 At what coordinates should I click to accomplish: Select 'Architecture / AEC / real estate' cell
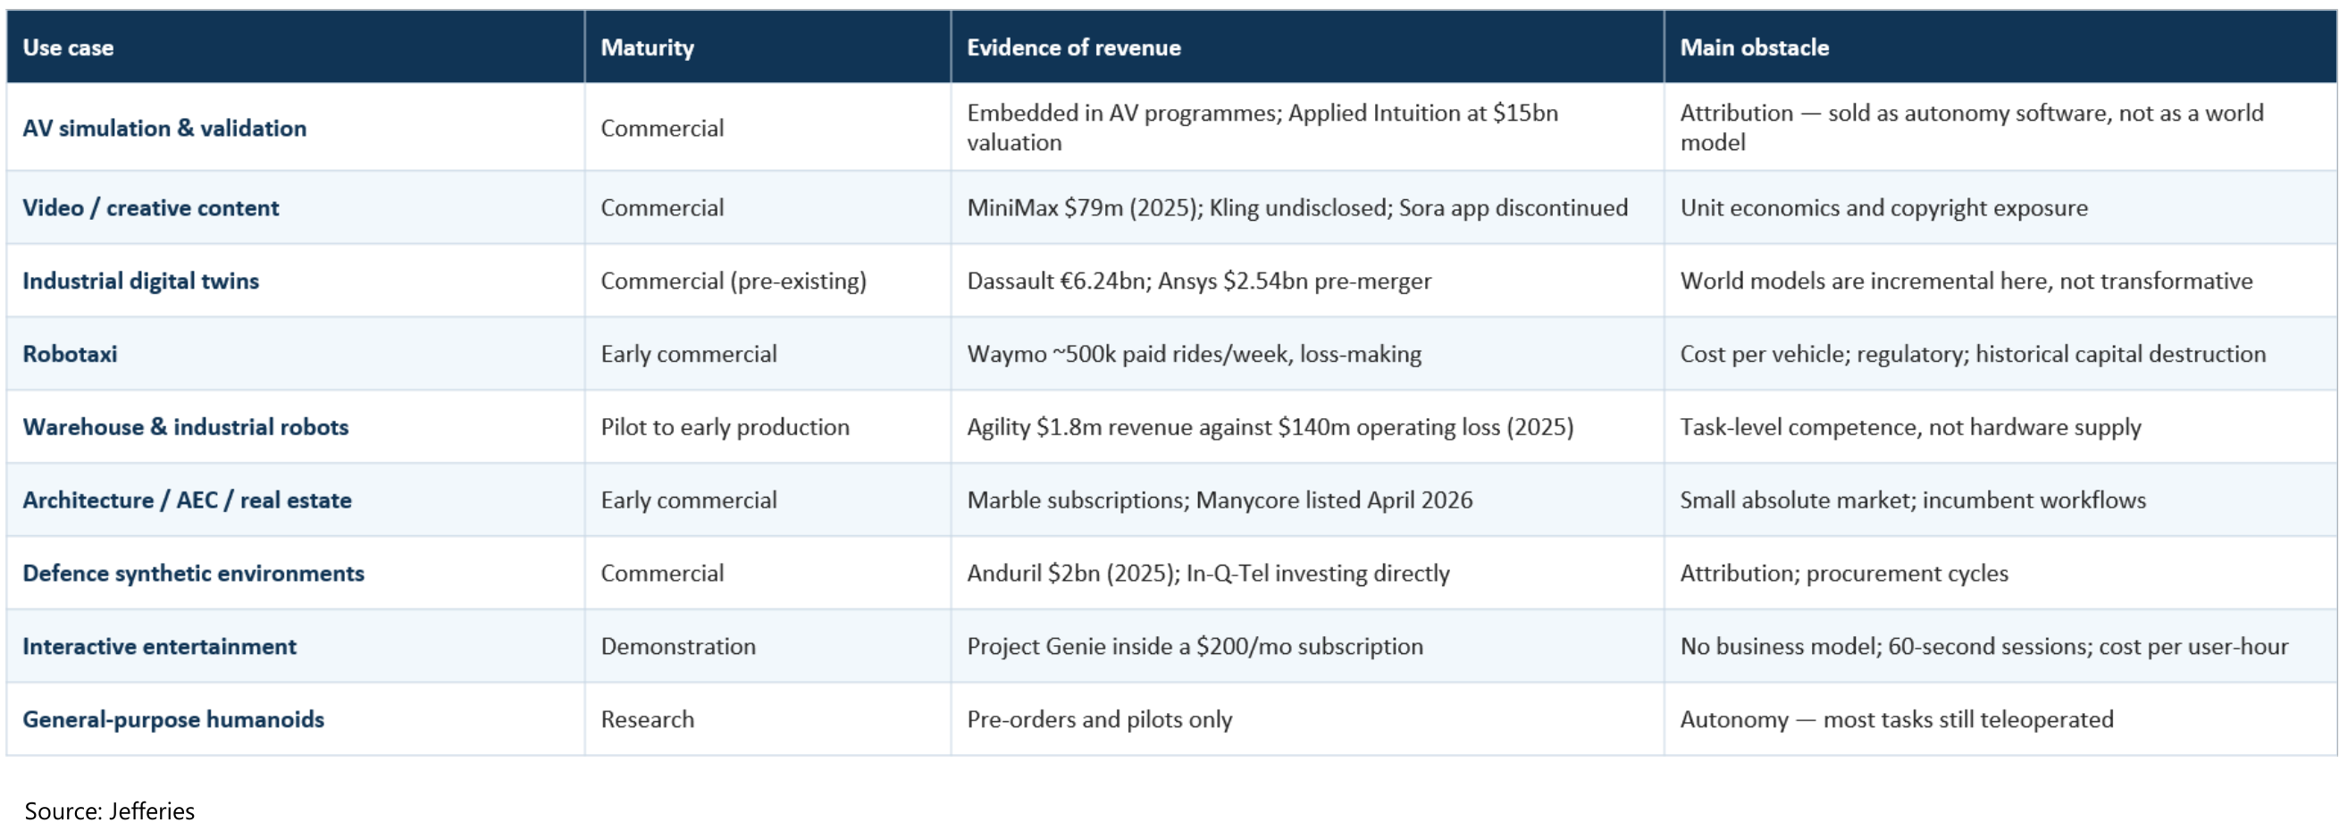coord(296,499)
